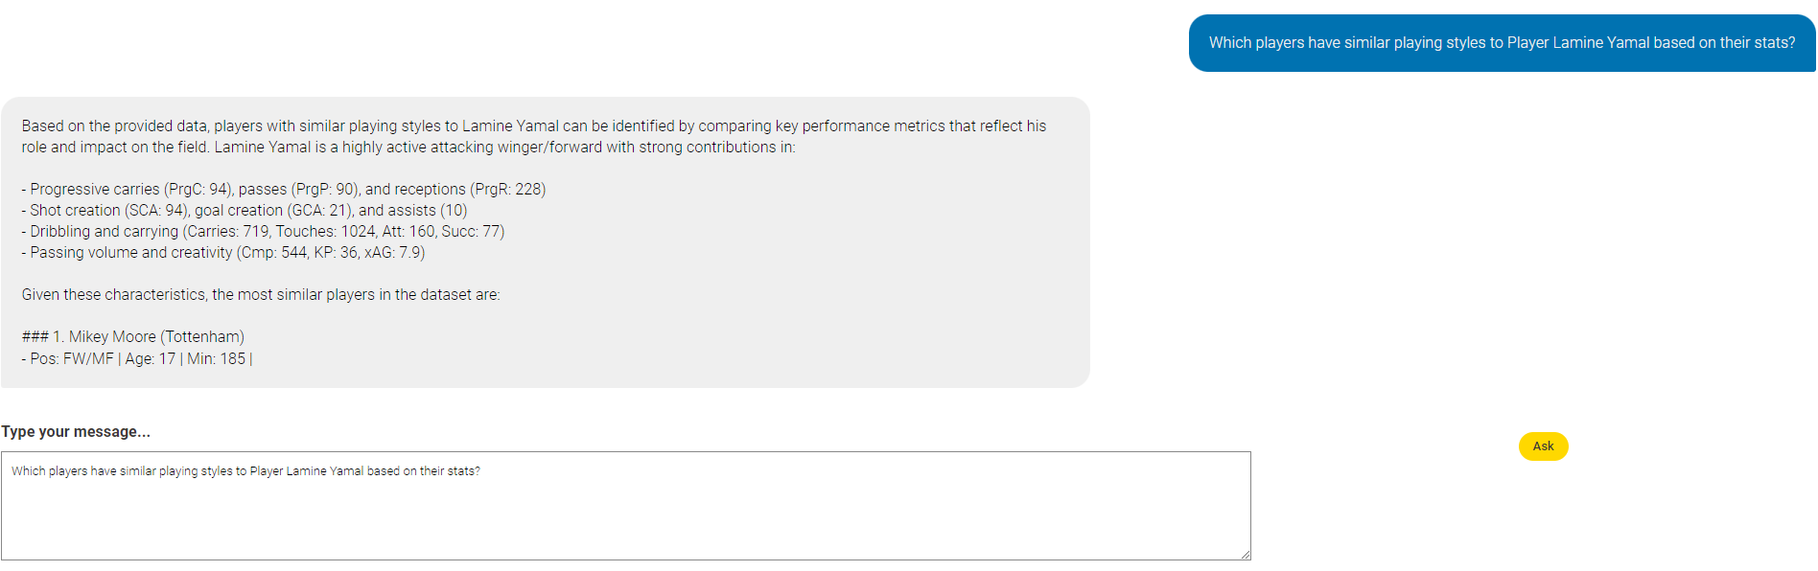Select the Shot creation stats line
Image resolution: width=1818 pixels, height=571 pixels.
point(245,211)
